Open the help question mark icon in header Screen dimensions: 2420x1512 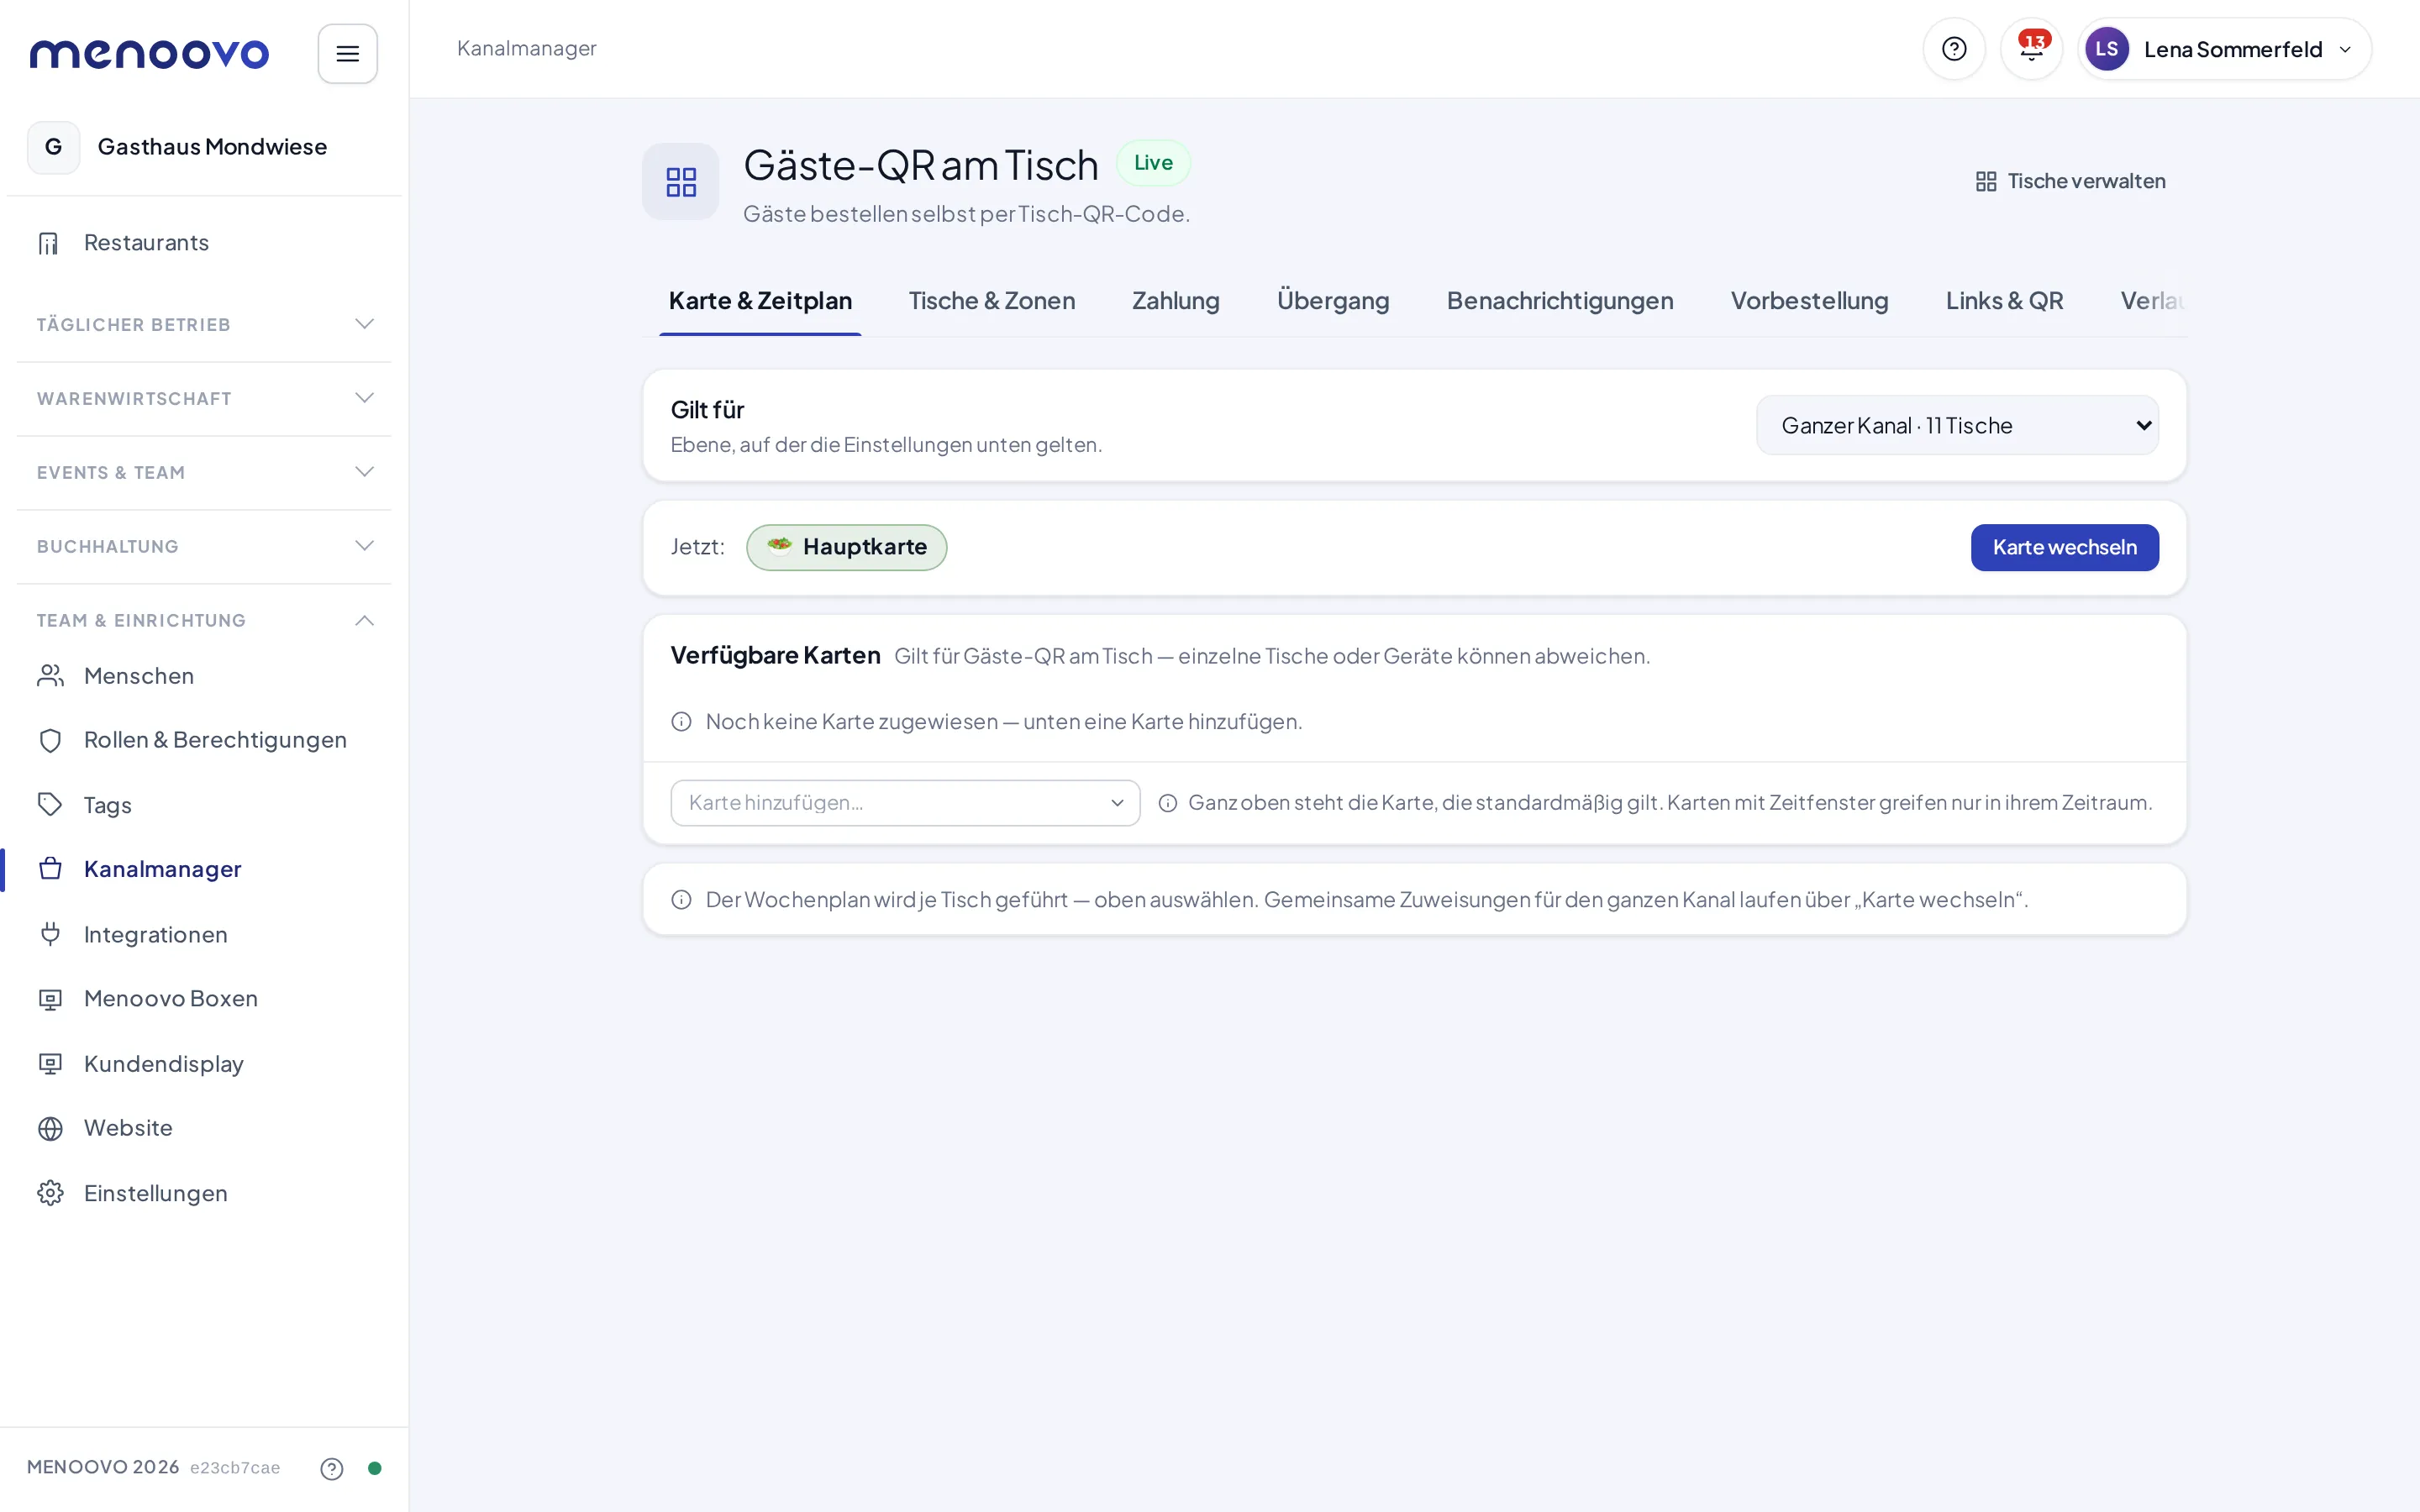[1954, 49]
